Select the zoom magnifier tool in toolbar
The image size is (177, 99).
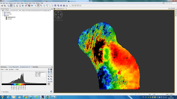tap(41, 6)
